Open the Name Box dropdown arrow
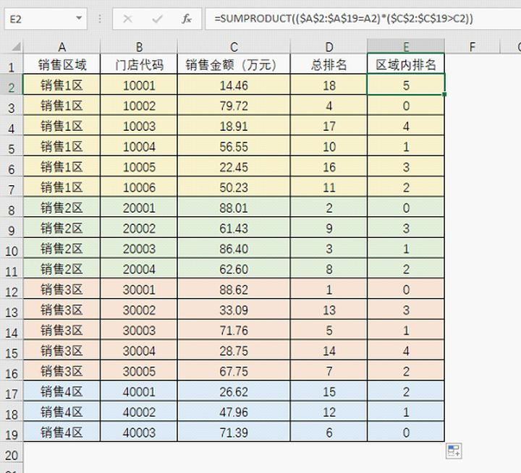The height and width of the screenshot is (473, 521). point(79,18)
